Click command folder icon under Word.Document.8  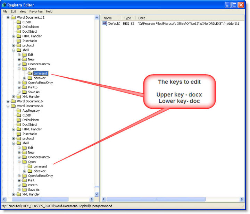[30, 166]
